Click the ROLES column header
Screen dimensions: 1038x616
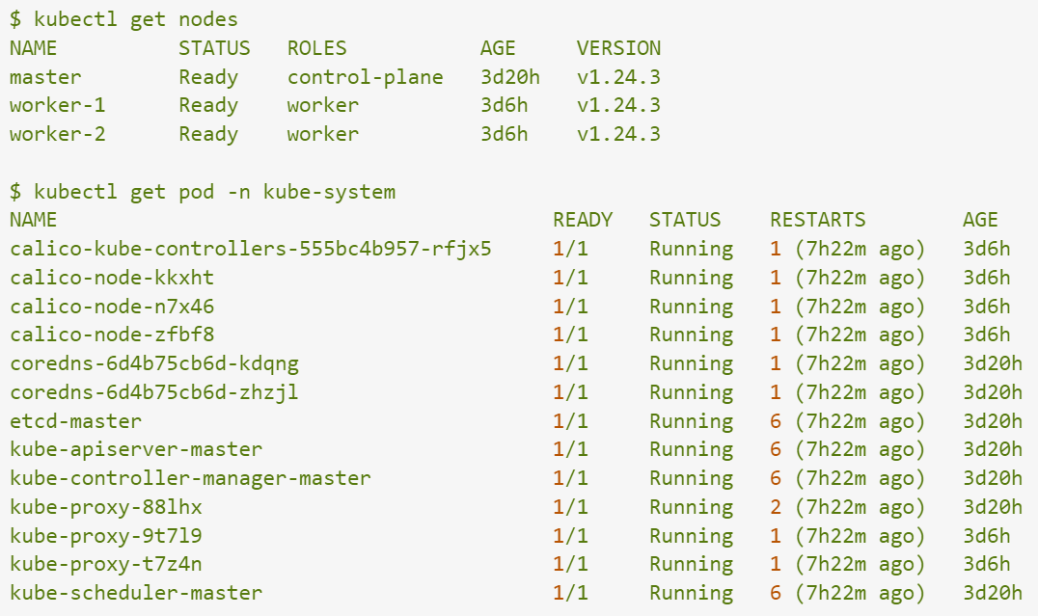click(x=316, y=48)
